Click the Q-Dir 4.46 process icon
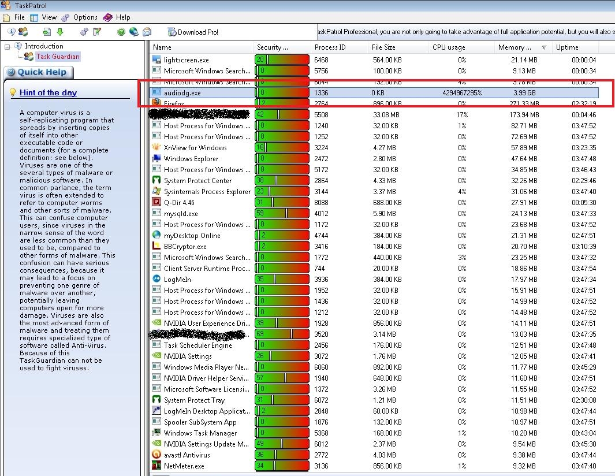The image size is (615, 476). [156, 203]
